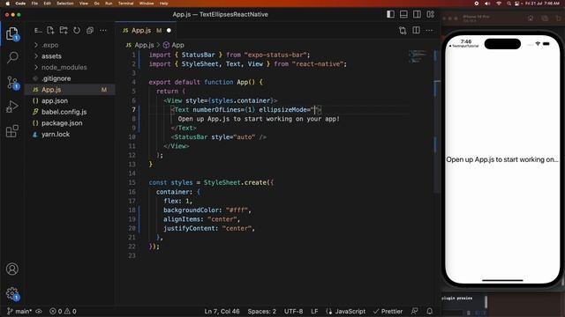Create a new folder in Explorer
The width and height of the screenshot is (565, 317).
(64, 31)
